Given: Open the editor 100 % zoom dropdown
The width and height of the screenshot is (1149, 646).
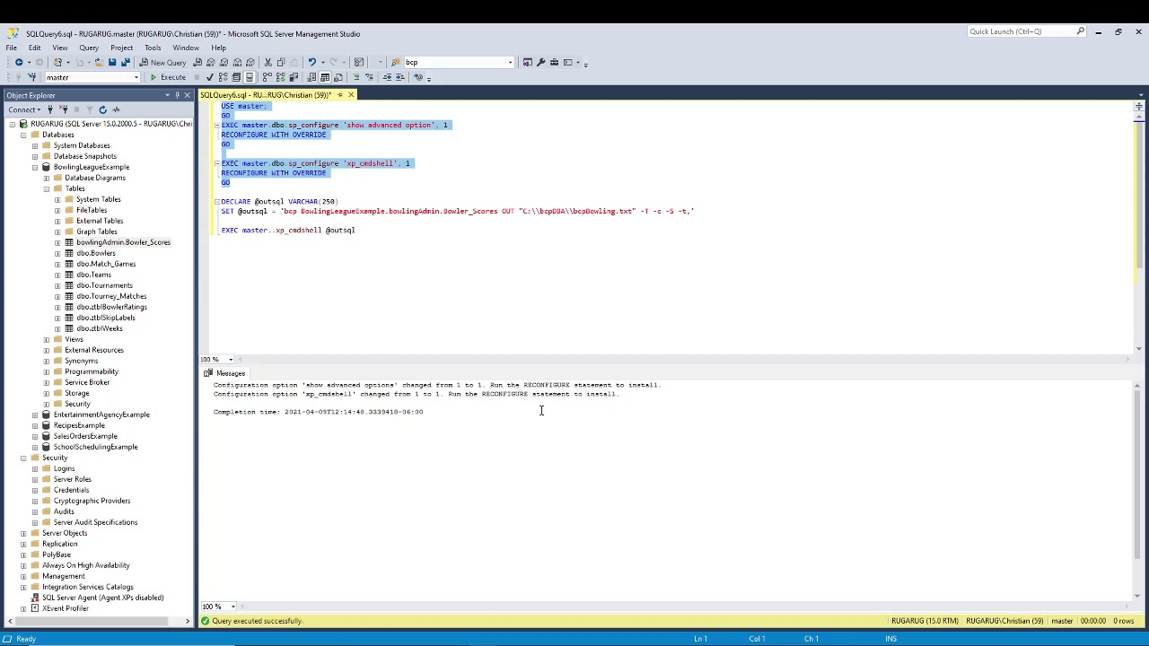Looking at the screenshot, I should (x=231, y=360).
